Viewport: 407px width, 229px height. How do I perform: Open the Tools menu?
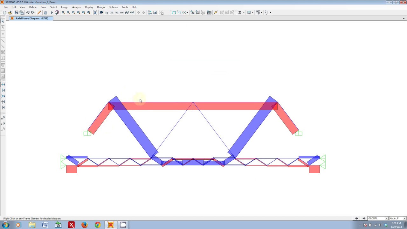pyautogui.click(x=125, y=7)
